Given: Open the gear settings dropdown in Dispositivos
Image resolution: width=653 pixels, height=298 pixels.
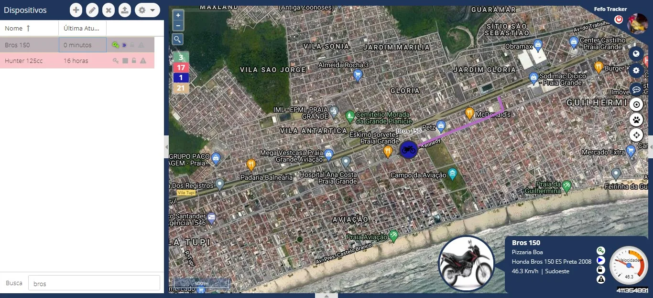Looking at the screenshot, I should click(x=147, y=10).
